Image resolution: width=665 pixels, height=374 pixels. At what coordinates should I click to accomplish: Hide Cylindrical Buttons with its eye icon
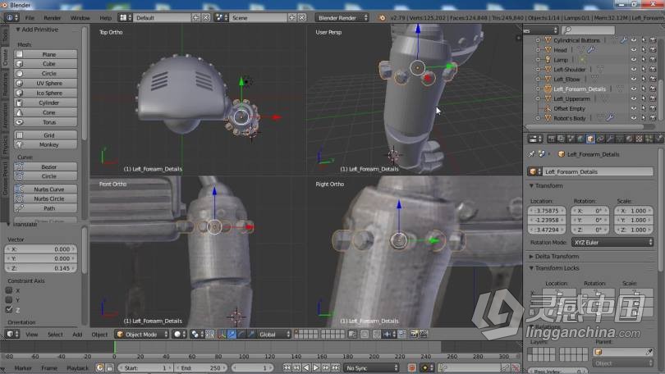pyautogui.click(x=634, y=40)
